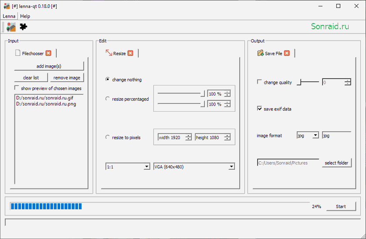Close the Resize tab using red X

pyautogui.click(x=130, y=53)
